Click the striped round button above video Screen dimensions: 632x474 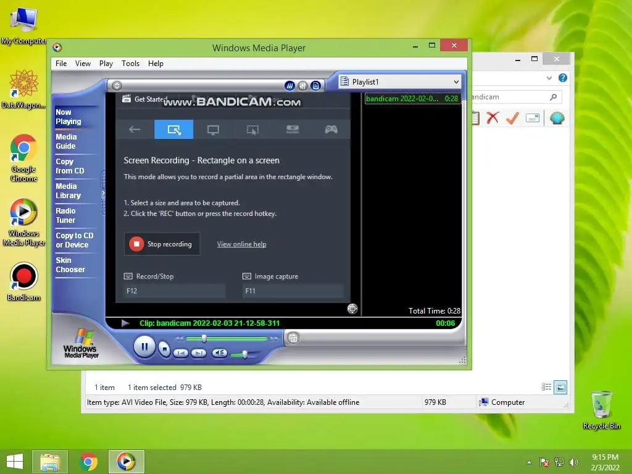[x=289, y=85]
